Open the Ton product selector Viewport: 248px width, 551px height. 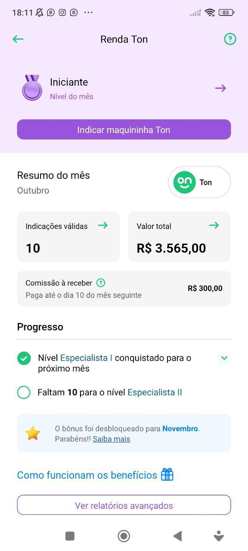click(x=199, y=182)
